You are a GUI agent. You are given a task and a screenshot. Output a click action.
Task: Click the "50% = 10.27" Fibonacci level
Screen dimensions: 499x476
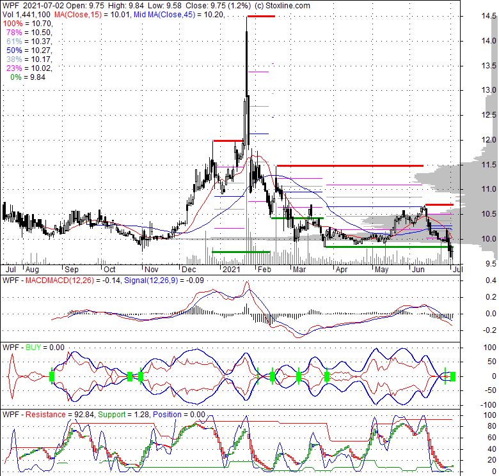[29, 50]
